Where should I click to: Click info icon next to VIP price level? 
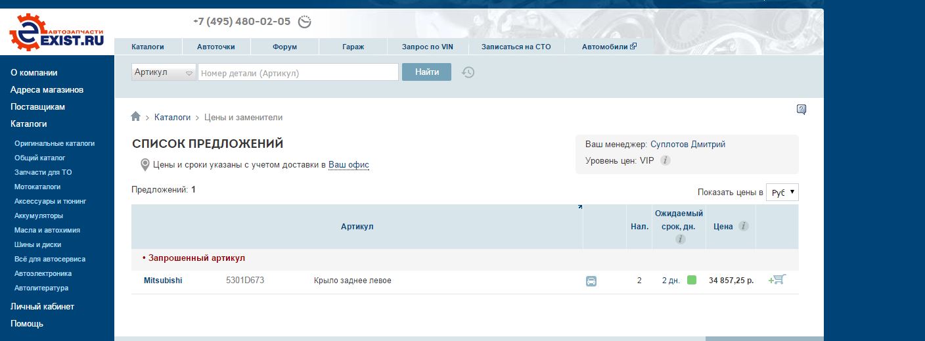666,160
